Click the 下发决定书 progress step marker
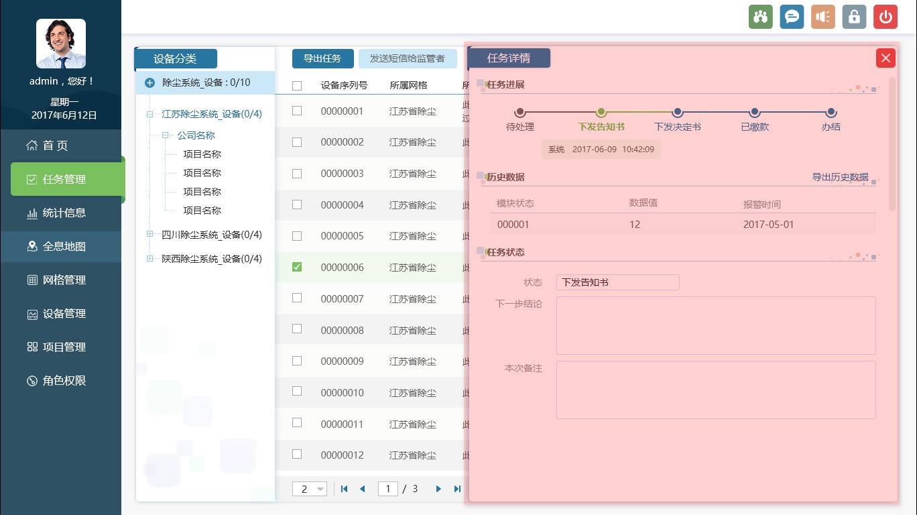 click(x=678, y=113)
